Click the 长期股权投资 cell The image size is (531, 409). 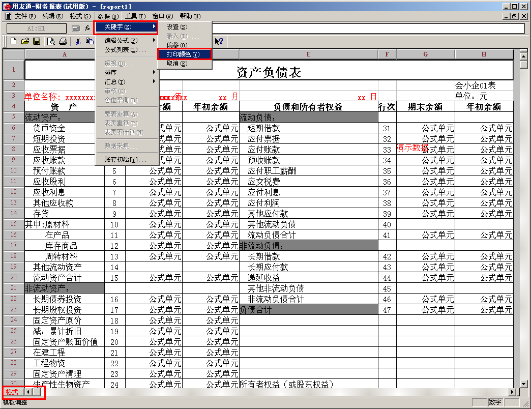(x=65, y=309)
